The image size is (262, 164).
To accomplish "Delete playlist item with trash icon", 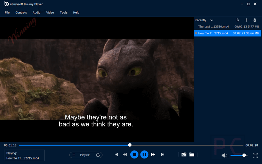I will point(255,20).
